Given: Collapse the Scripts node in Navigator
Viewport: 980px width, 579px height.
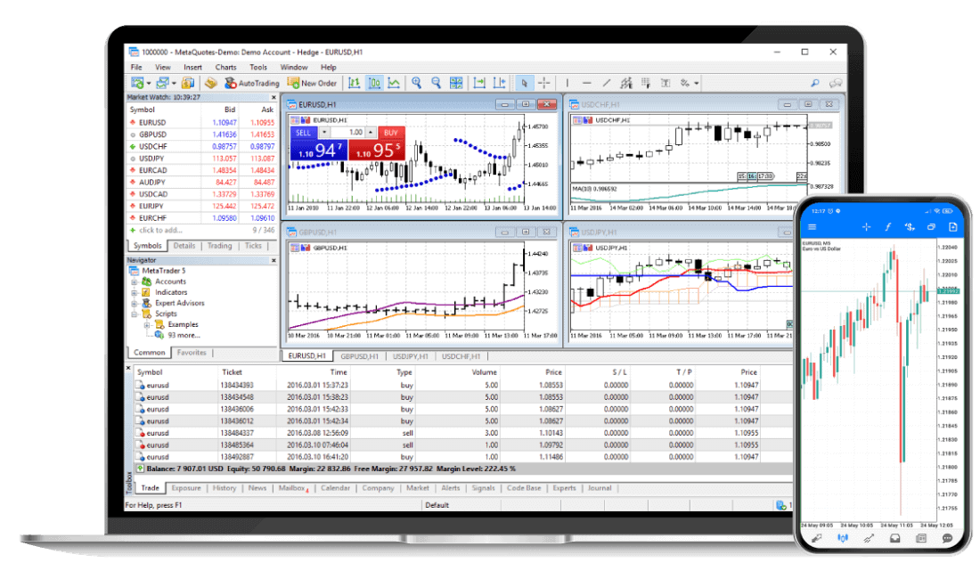Looking at the screenshot, I should point(134,314).
